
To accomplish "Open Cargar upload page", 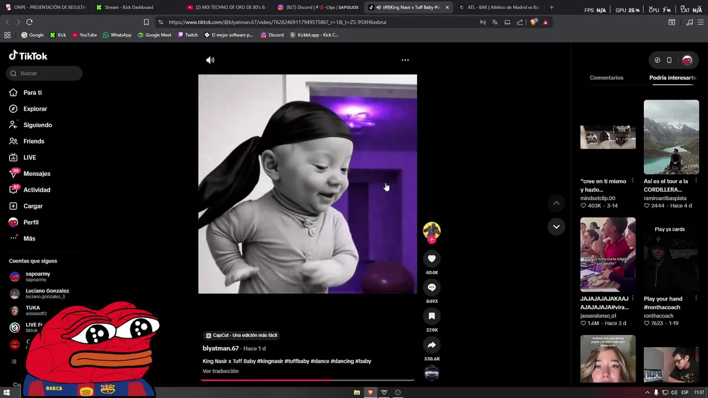I will (33, 206).
